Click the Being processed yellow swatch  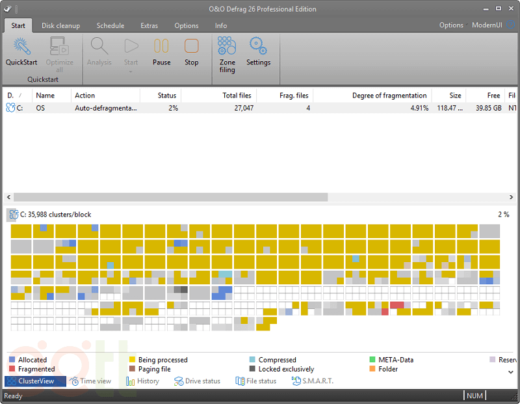132,359
